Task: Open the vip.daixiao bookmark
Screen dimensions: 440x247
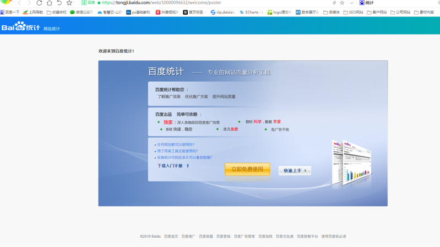Action: [x=223, y=12]
